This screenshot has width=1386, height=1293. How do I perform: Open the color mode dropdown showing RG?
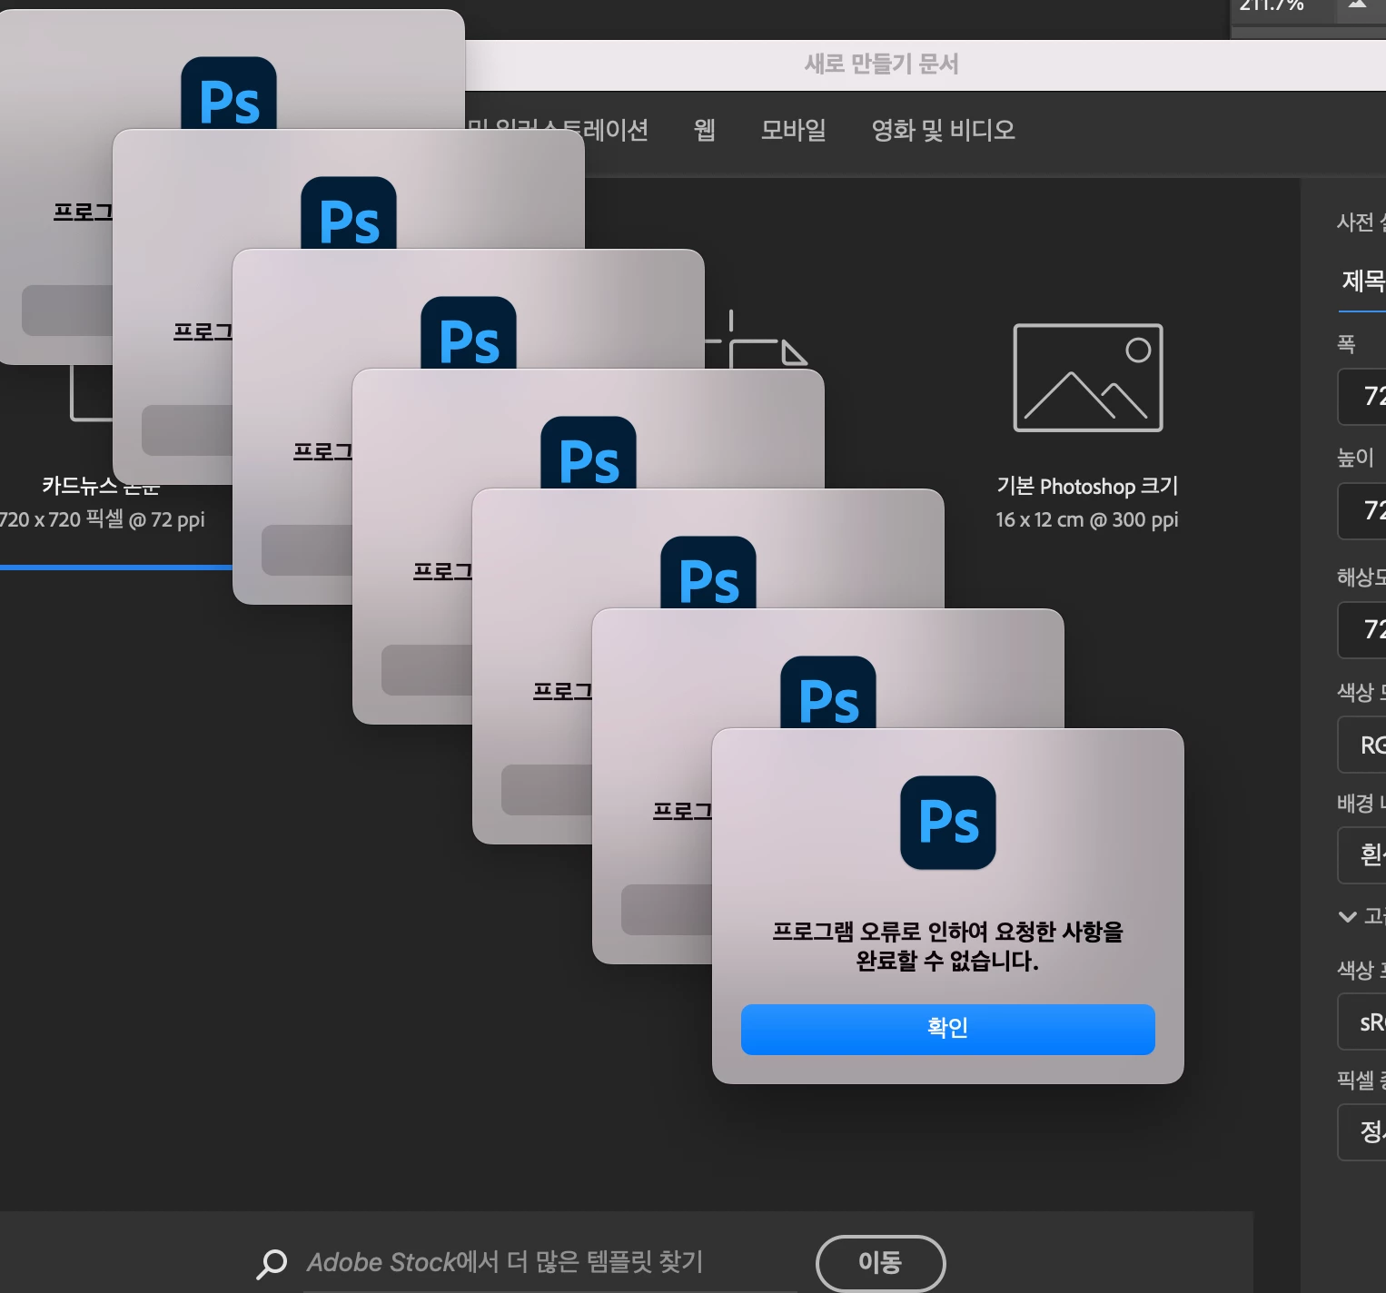tap(1362, 745)
